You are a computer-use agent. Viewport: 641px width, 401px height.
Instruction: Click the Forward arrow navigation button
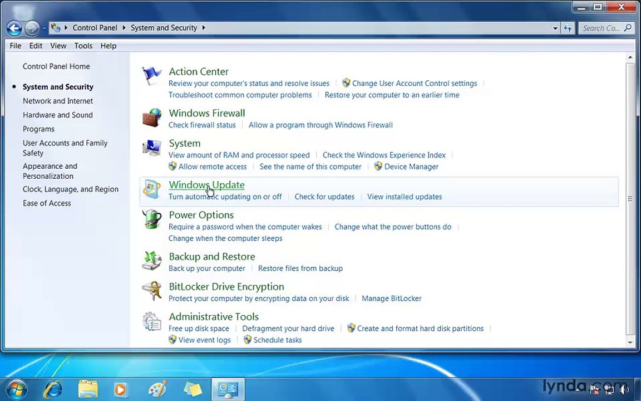pos(32,28)
